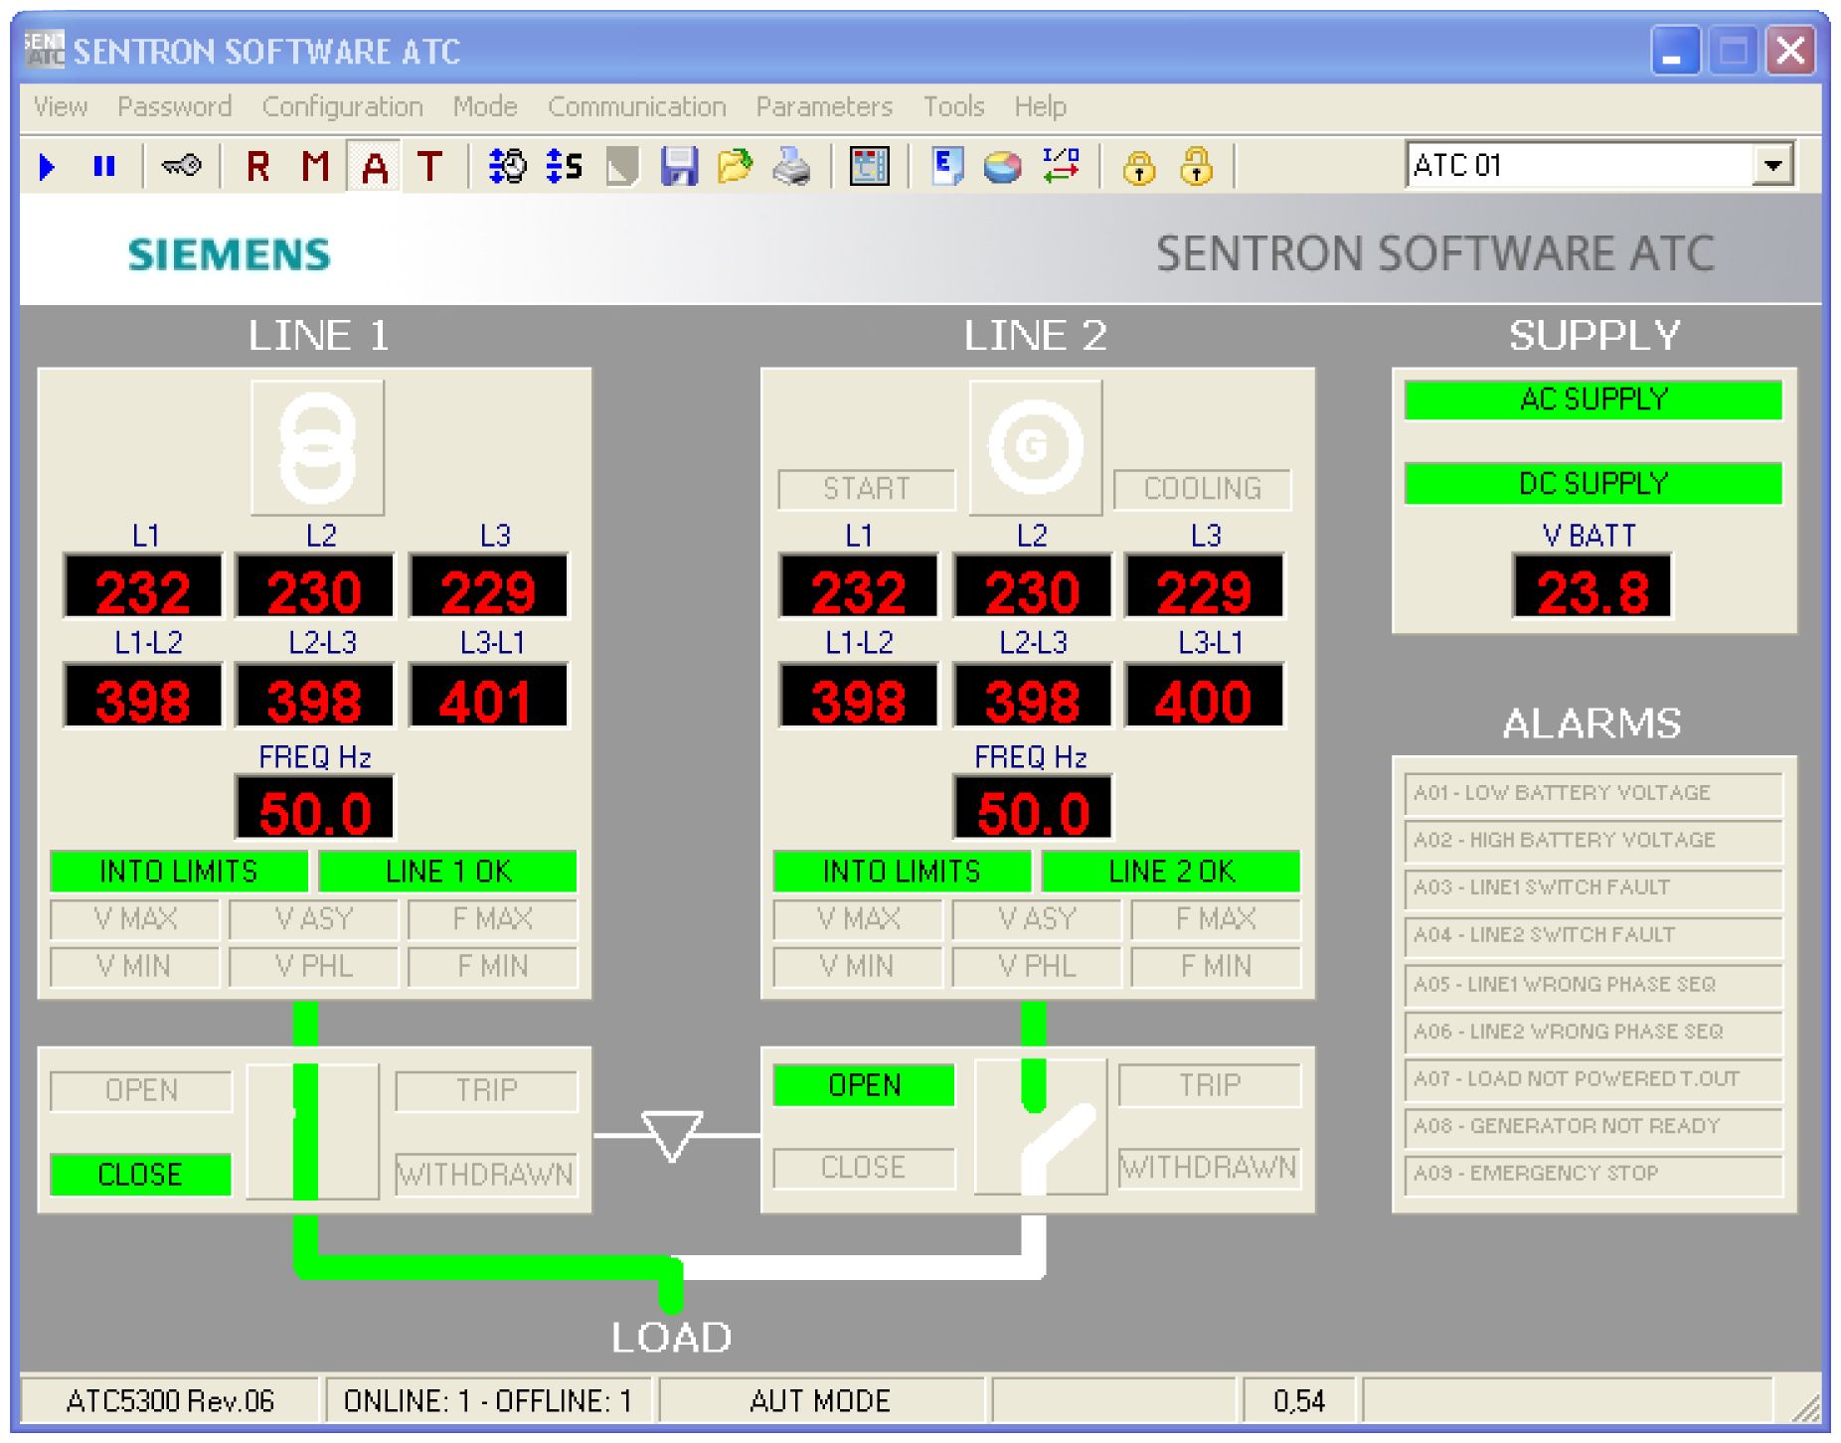The height and width of the screenshot is (1443, 1841).
Task: Click alarm A03 - LINE1 SWITCH FAULT
Action: pos(1593,888)
